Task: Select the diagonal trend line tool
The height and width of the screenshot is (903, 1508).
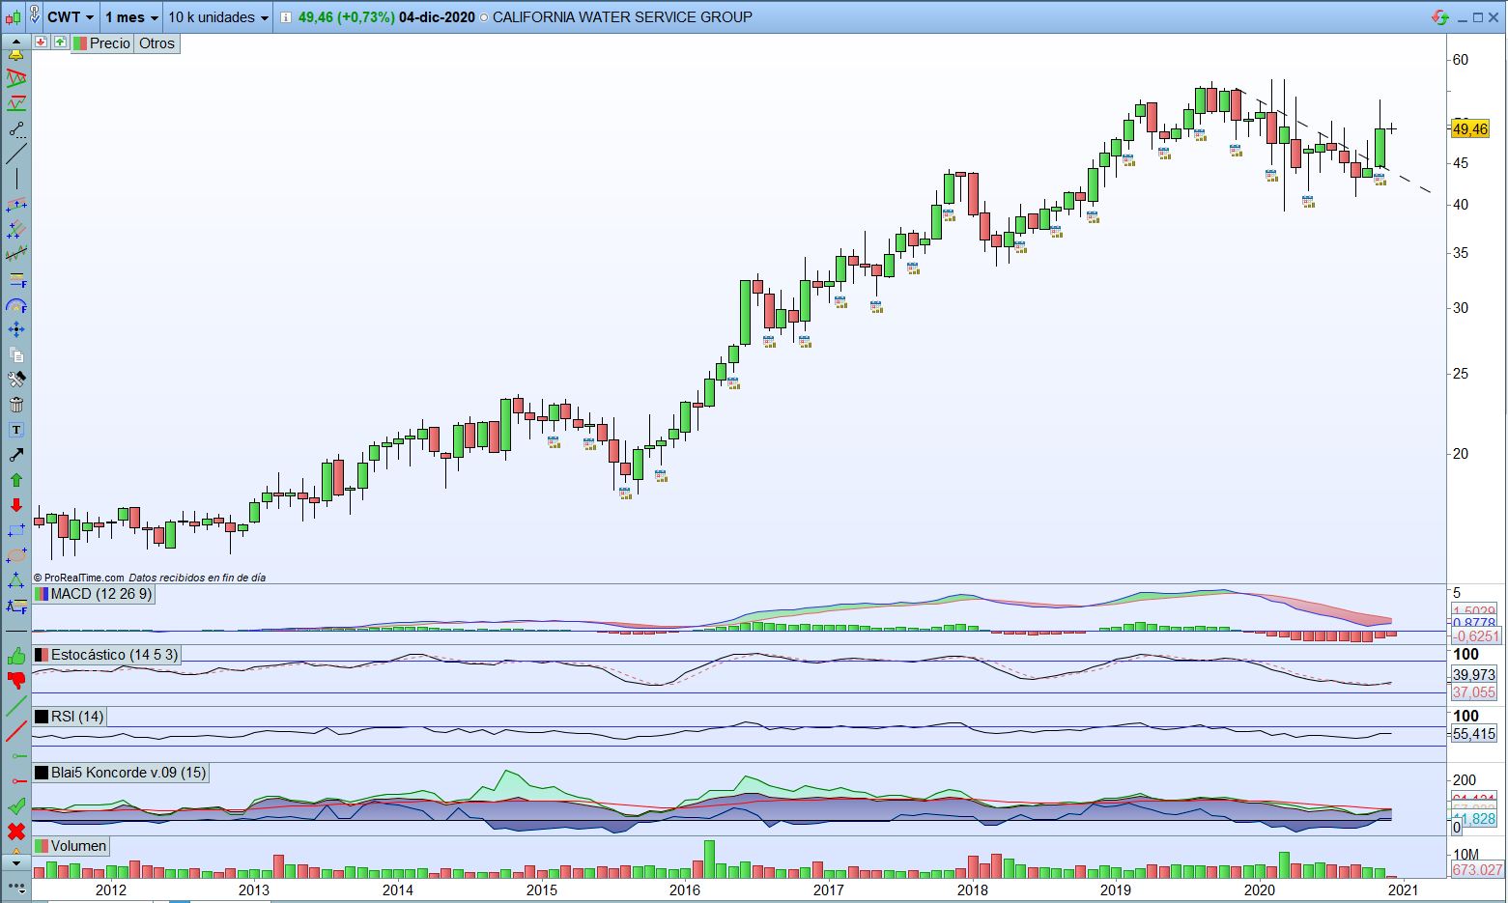Action: [15, 154]
